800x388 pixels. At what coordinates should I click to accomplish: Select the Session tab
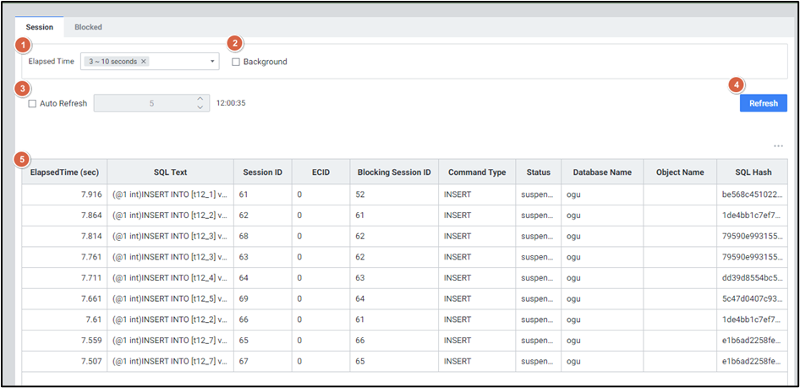(40, 27)
